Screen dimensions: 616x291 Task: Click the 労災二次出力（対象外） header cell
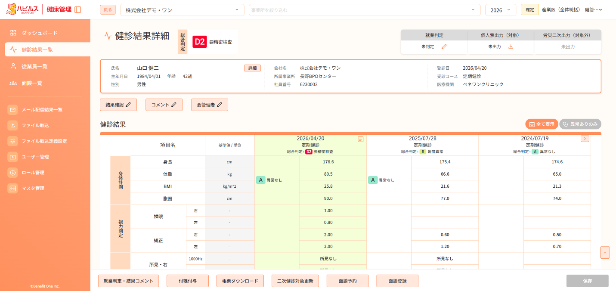click(568, 35)
